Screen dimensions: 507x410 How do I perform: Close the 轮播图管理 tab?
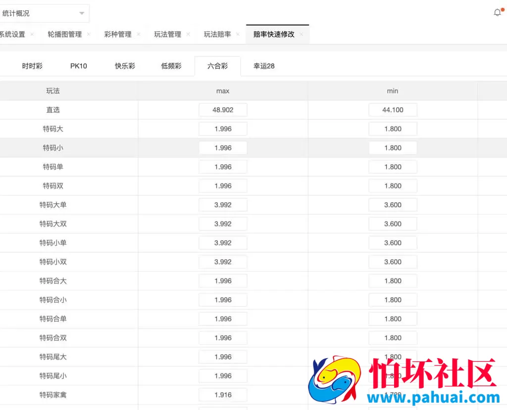coord(88,35)
